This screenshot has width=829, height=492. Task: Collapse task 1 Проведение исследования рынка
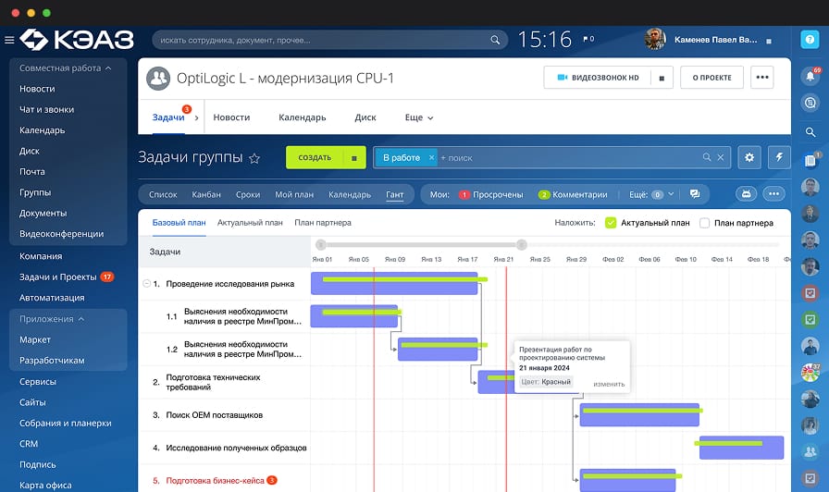146,284
